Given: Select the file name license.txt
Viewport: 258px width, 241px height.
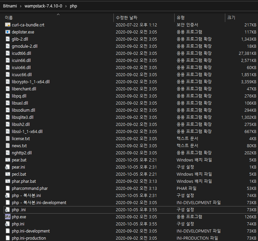Looking at the screenshot, I should click(x=21, y=138).
